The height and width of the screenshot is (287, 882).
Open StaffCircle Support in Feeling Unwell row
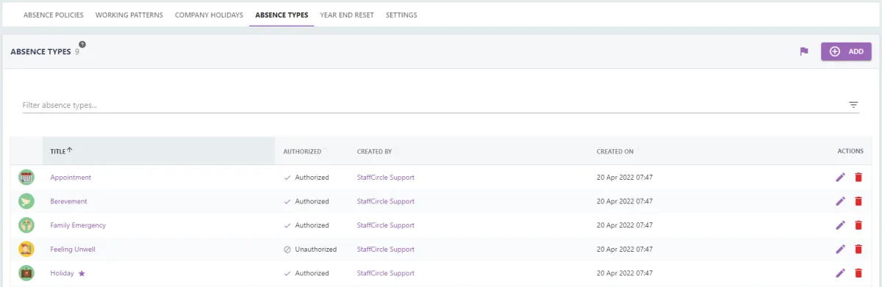pyautogui.click(x=386, y=249)
